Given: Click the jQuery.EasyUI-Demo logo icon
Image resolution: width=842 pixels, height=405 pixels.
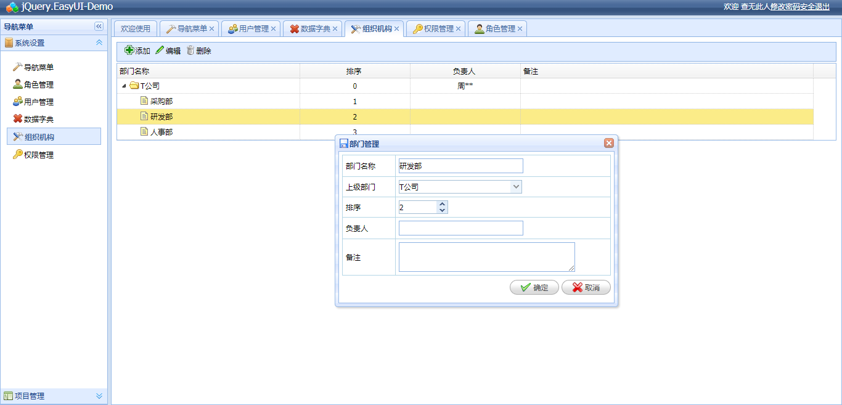Looking at the screenshot, I should point(12,7).
